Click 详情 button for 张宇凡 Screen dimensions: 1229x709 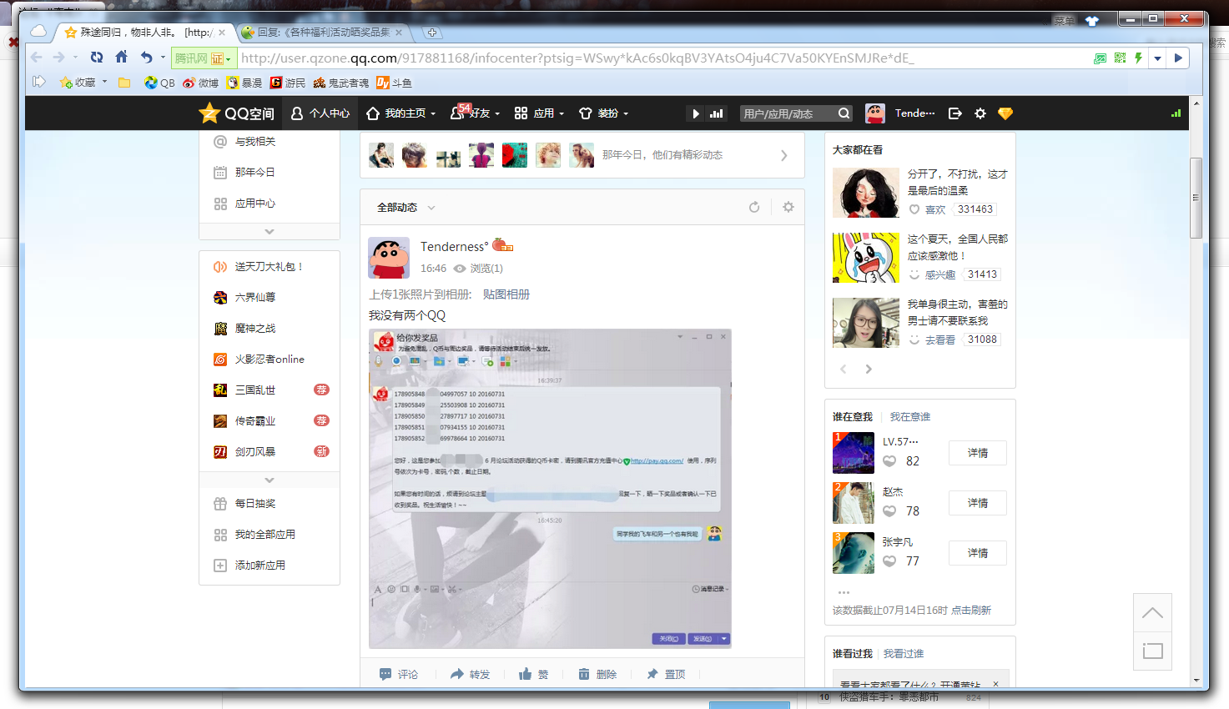point(978,553)
